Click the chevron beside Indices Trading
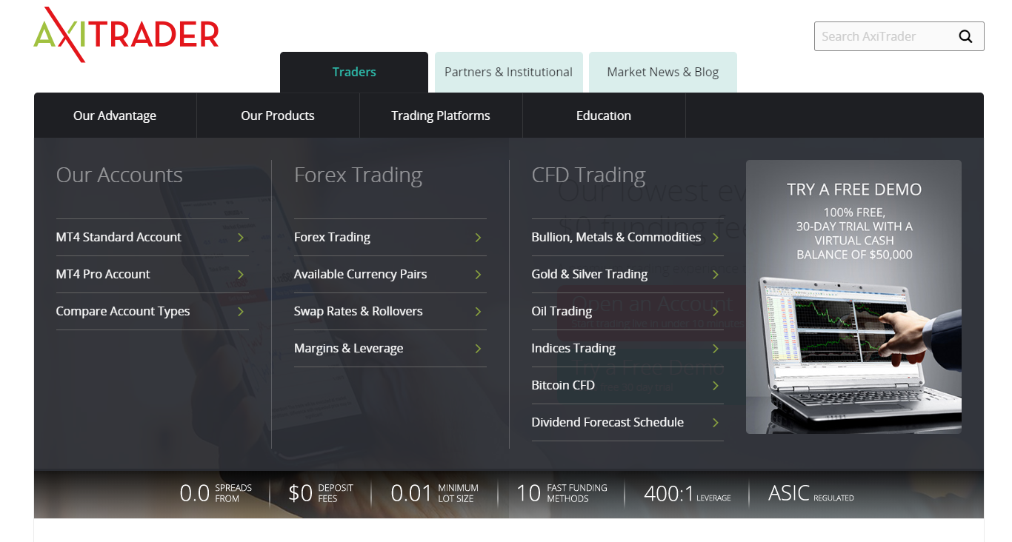 tap(716, 349)
